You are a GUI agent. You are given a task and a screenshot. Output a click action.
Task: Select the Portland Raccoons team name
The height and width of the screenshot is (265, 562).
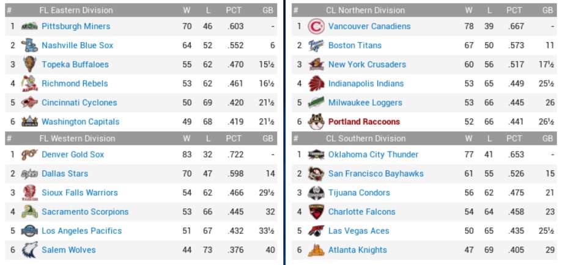pos(364,122)
